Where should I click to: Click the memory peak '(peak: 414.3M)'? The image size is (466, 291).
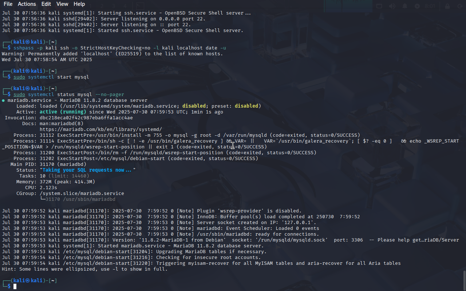pos(75,182)
